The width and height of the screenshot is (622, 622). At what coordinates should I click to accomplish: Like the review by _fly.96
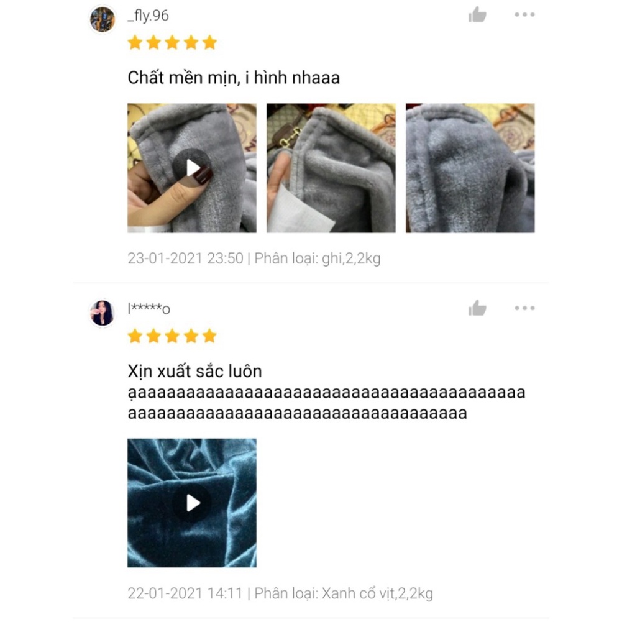pyautogui.click(x=477, y=15)
